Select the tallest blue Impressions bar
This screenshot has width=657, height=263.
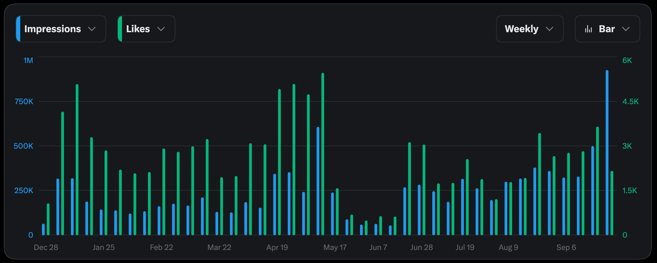607,153
